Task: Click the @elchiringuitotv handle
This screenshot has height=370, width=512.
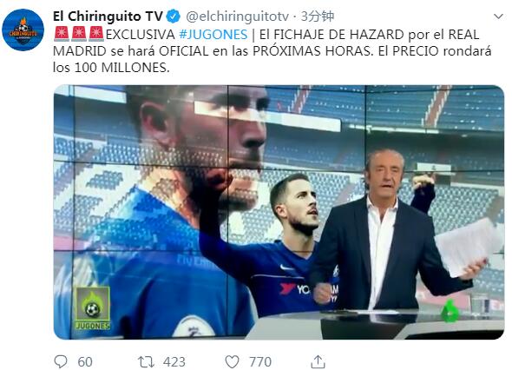Action: tap(238, 17)
